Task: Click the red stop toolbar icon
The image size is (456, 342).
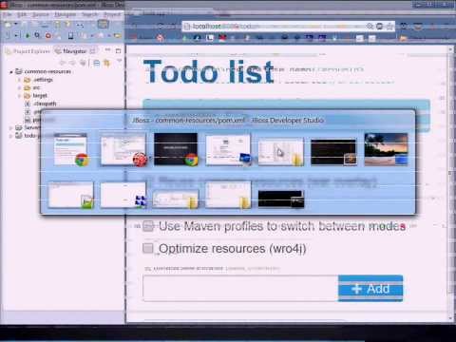Action: click(x=48, y=36)
